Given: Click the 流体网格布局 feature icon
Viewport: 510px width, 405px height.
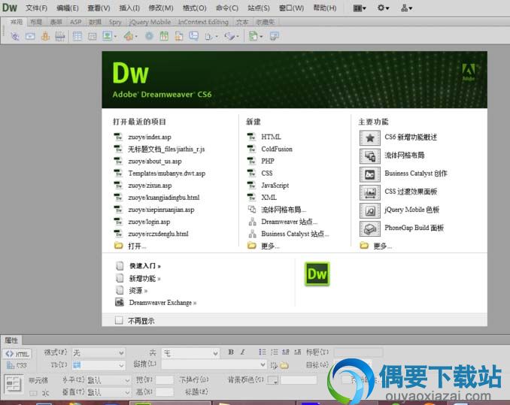Looking at the screenshot, I should 370,156.
